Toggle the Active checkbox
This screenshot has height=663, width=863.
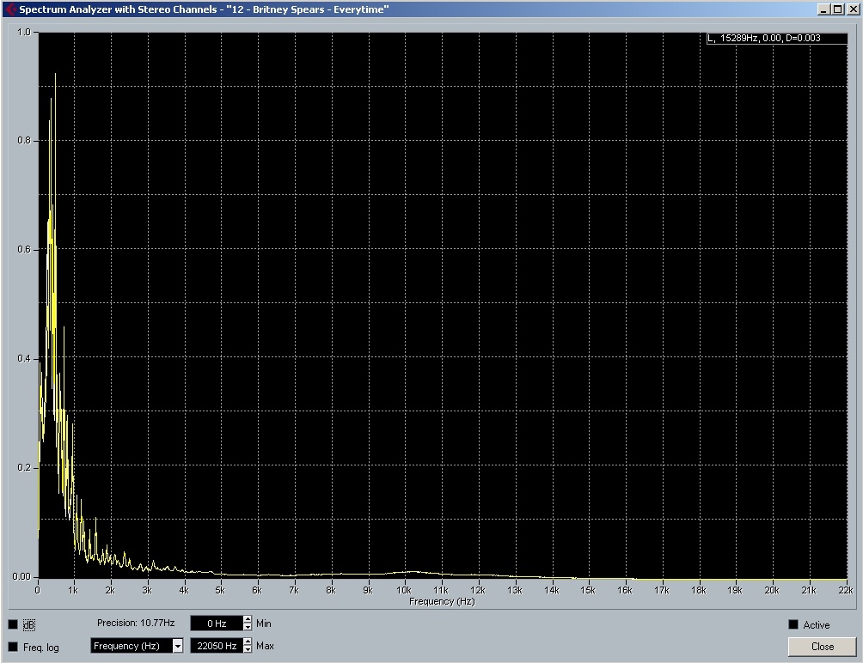793,624
